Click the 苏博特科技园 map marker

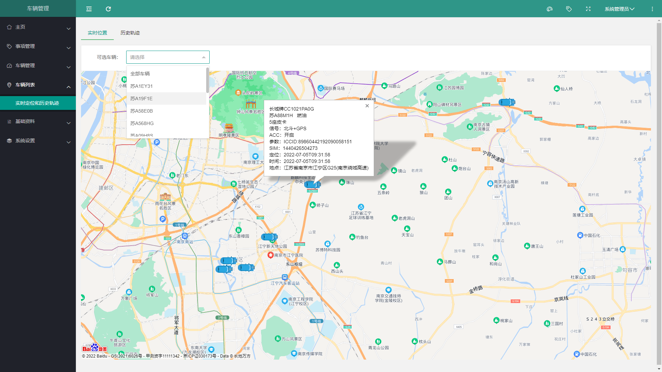(x=328, y=244)
